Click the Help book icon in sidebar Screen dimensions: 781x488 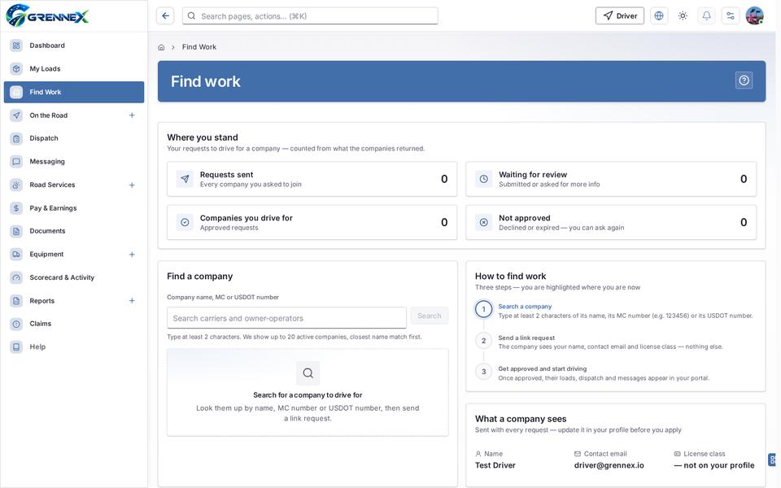[x=16, y=347]
